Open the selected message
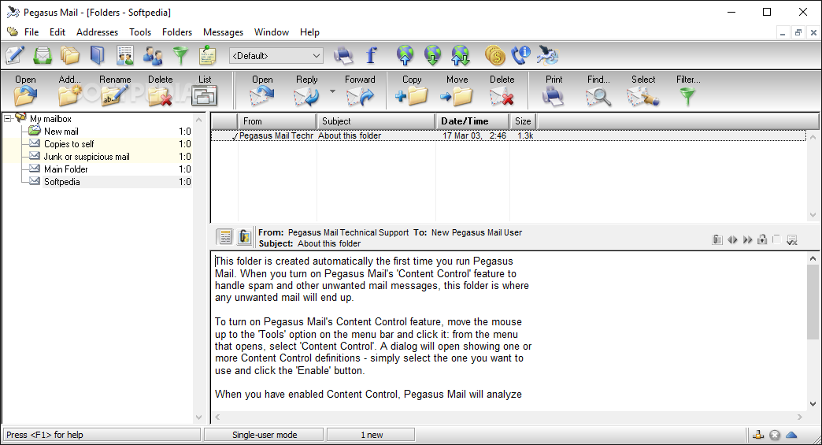Viewport: 822px width, 445px height. [262, 90]
